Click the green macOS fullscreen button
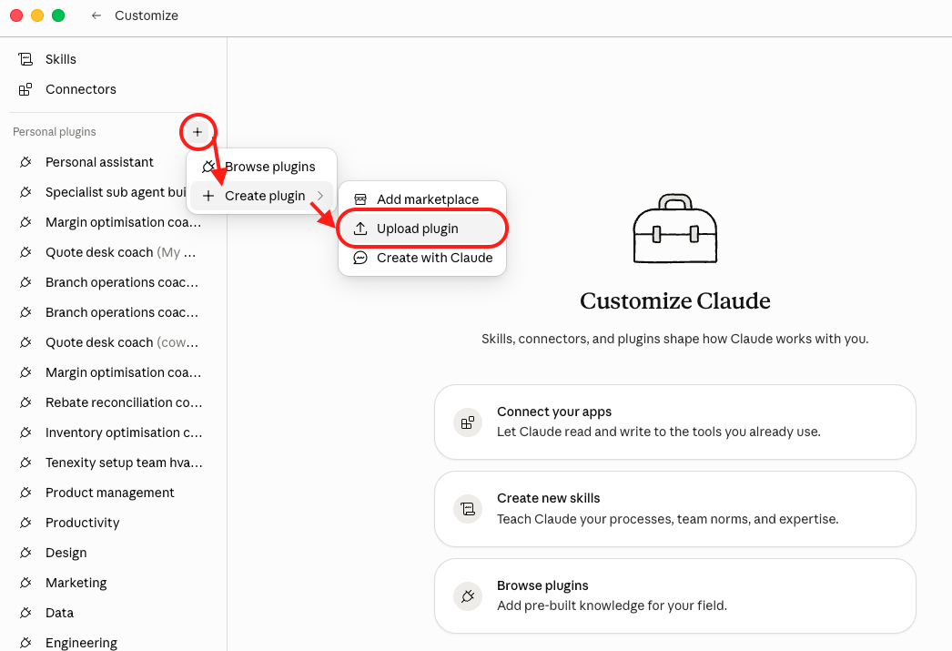 58,15
